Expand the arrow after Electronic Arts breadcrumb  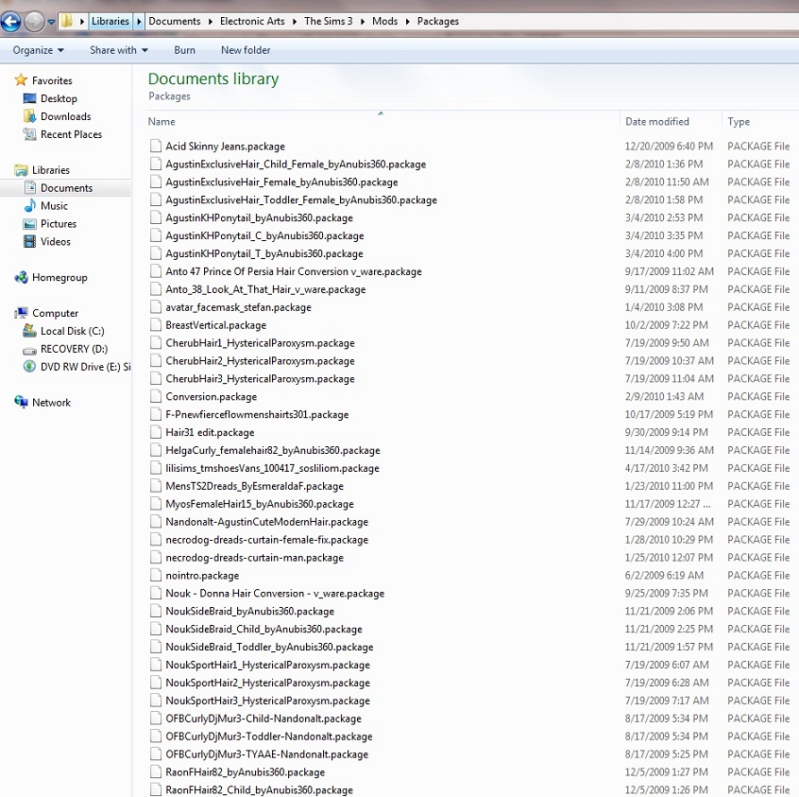[295, 22]
